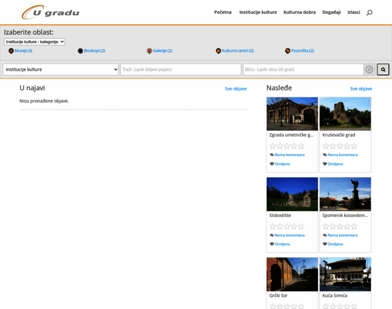Click Nema komentara under Slobodište
Screen dimensions: 392x309
pos(289,235)
